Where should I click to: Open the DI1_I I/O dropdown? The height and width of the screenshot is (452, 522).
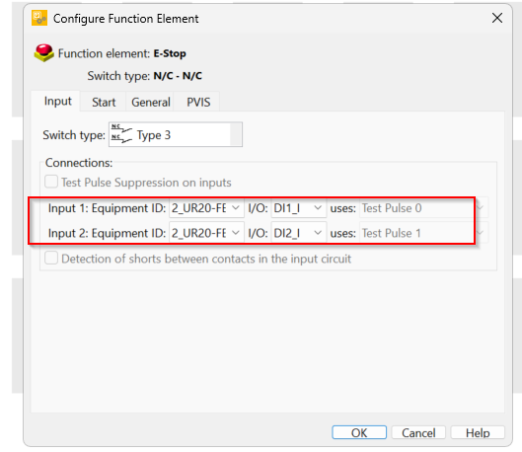[x=299, y=208]
